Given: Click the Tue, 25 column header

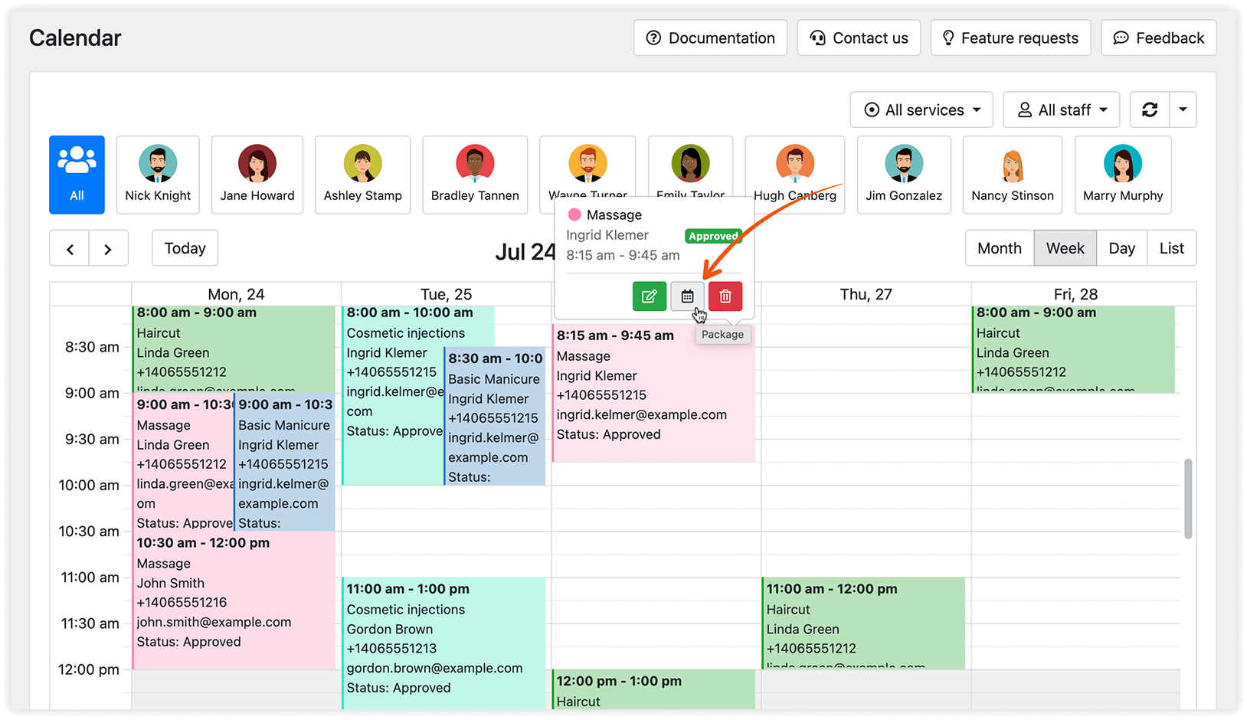Looking at the screenshot, I should click(x=446, y=294).
